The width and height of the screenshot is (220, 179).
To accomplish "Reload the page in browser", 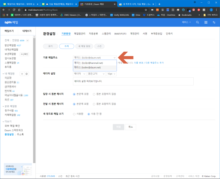I will pyautogui.click(x=14, y=10).
